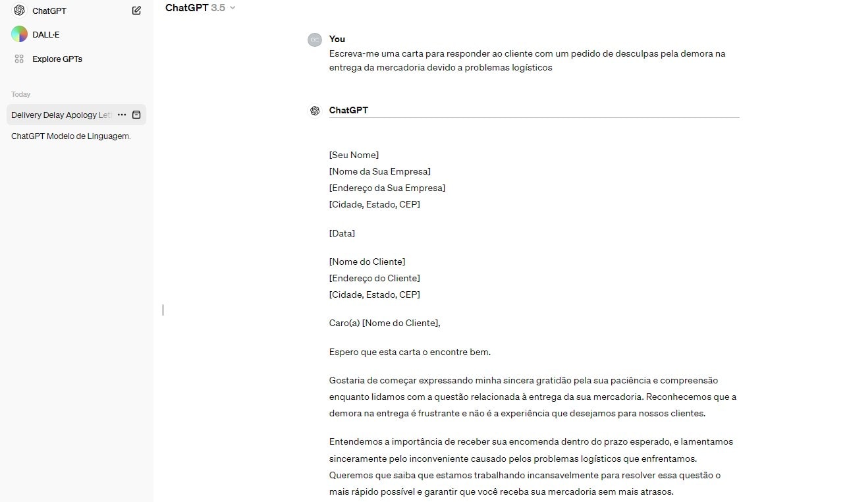Image resolution: width=847 pixels, height=502 pixels.
Task: Start a new chat with the pencil icon
Action: [136, 11]
